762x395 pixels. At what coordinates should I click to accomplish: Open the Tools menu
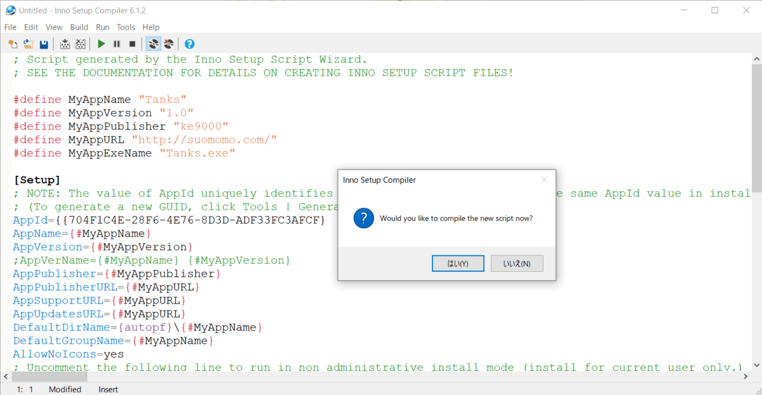(126, 27)
